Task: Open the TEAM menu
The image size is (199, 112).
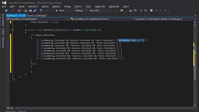Action: 67,7
